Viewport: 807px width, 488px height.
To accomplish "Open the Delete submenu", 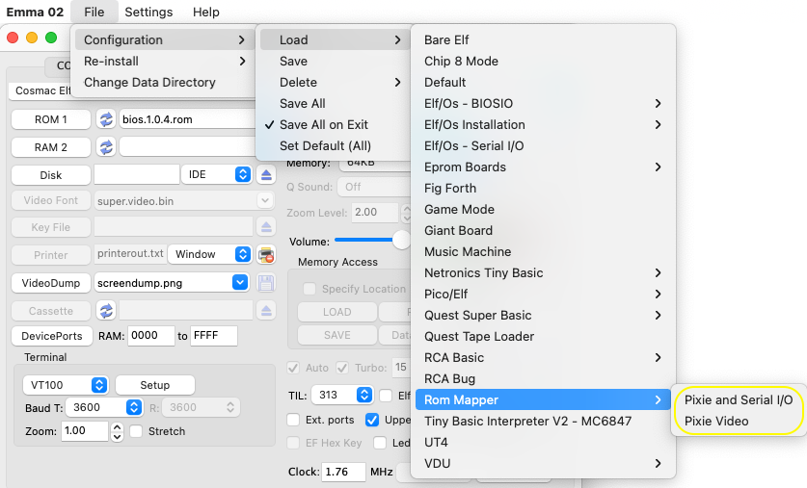I will tap(333, 82).
